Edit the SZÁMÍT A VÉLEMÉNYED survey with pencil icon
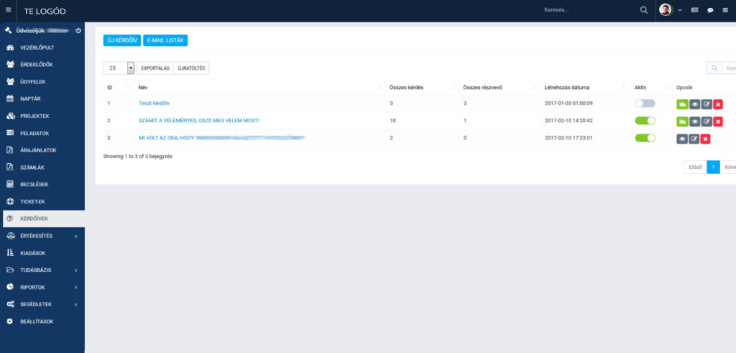 click(x=706, y=122)
